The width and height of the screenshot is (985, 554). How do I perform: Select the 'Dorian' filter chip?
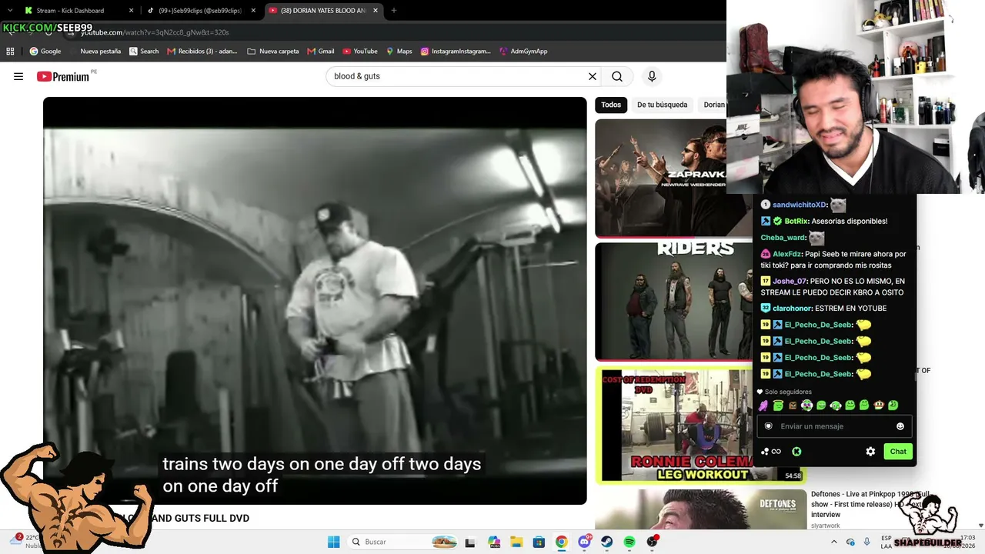714,105
